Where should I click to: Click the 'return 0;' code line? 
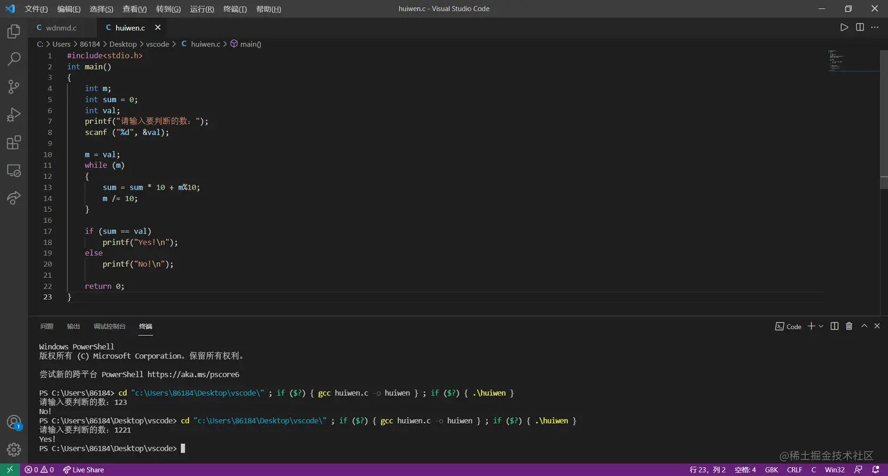click(105, 286)
